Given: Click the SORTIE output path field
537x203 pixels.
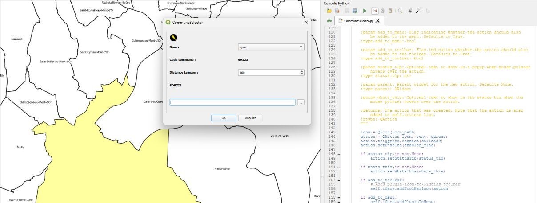Looking at the screenshot, I should pos(232,102).
